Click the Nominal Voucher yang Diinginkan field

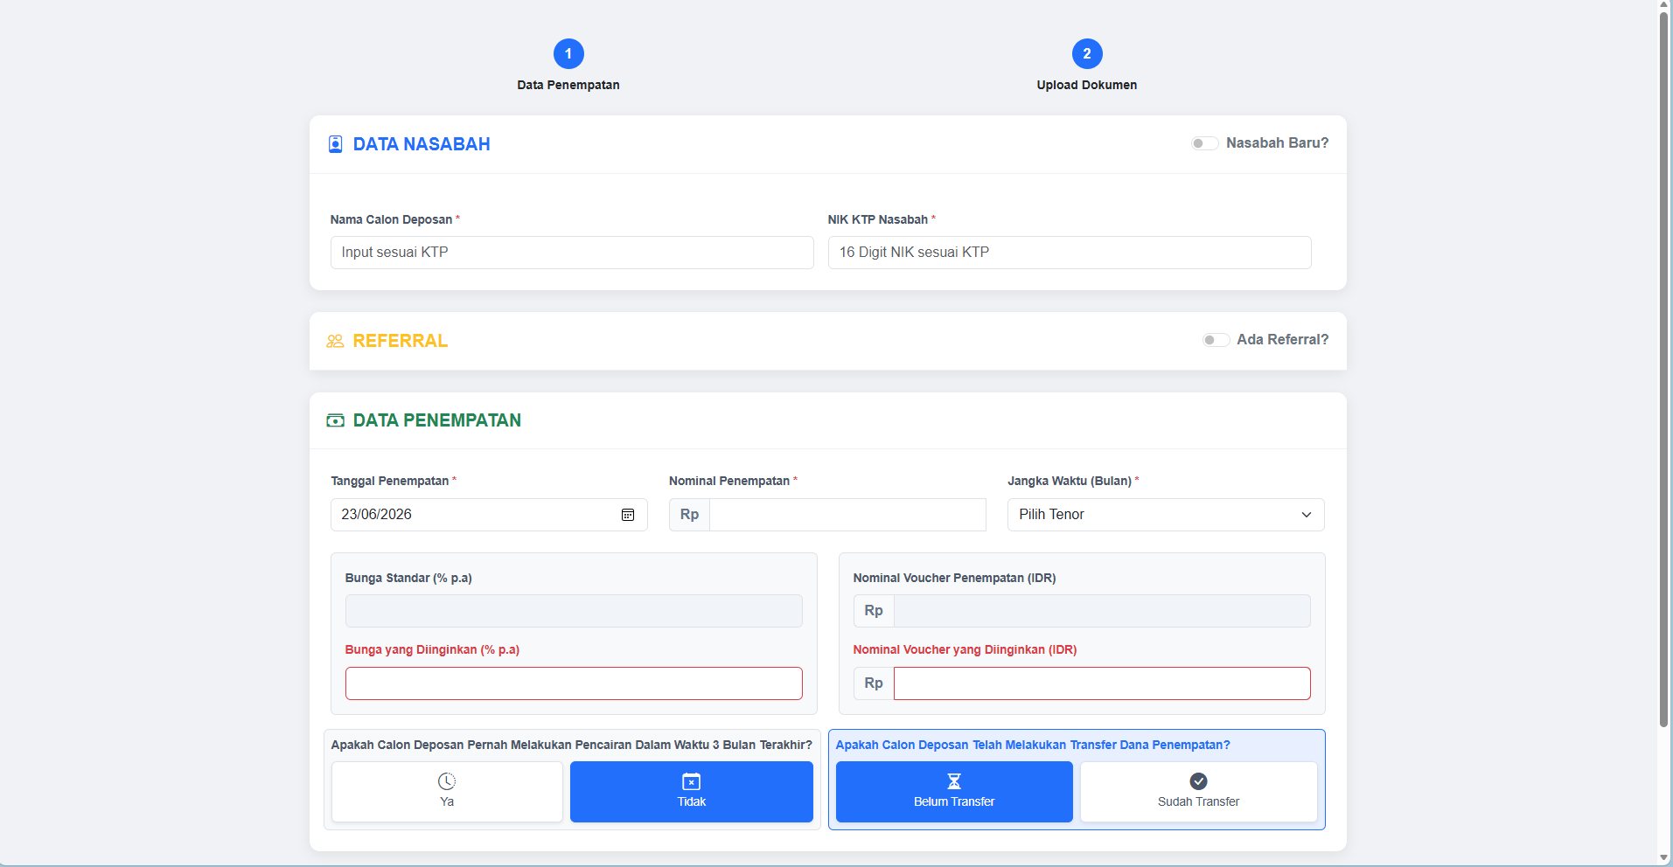1102,683
